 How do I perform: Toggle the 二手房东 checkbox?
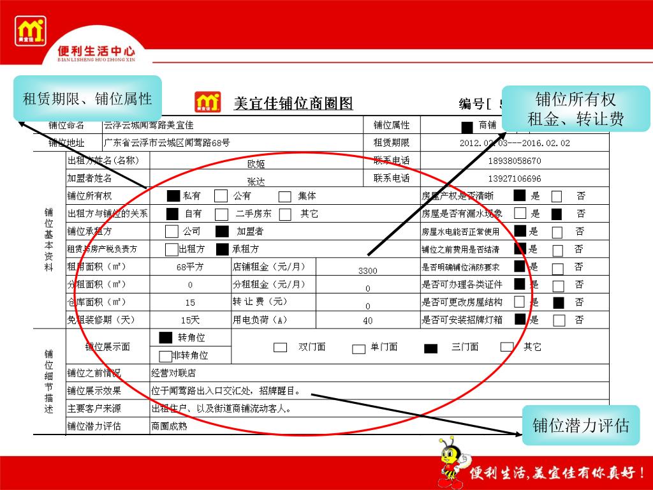pos(221,214)
